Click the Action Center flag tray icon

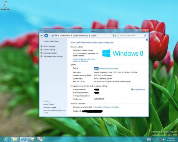157,139
